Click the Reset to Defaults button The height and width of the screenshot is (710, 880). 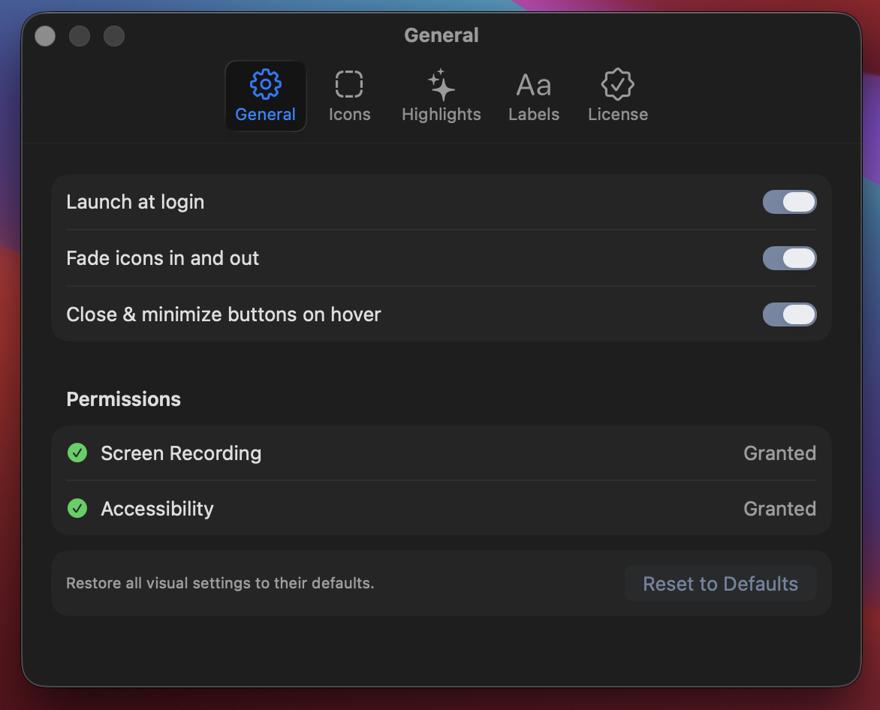(x=721, y=584)
